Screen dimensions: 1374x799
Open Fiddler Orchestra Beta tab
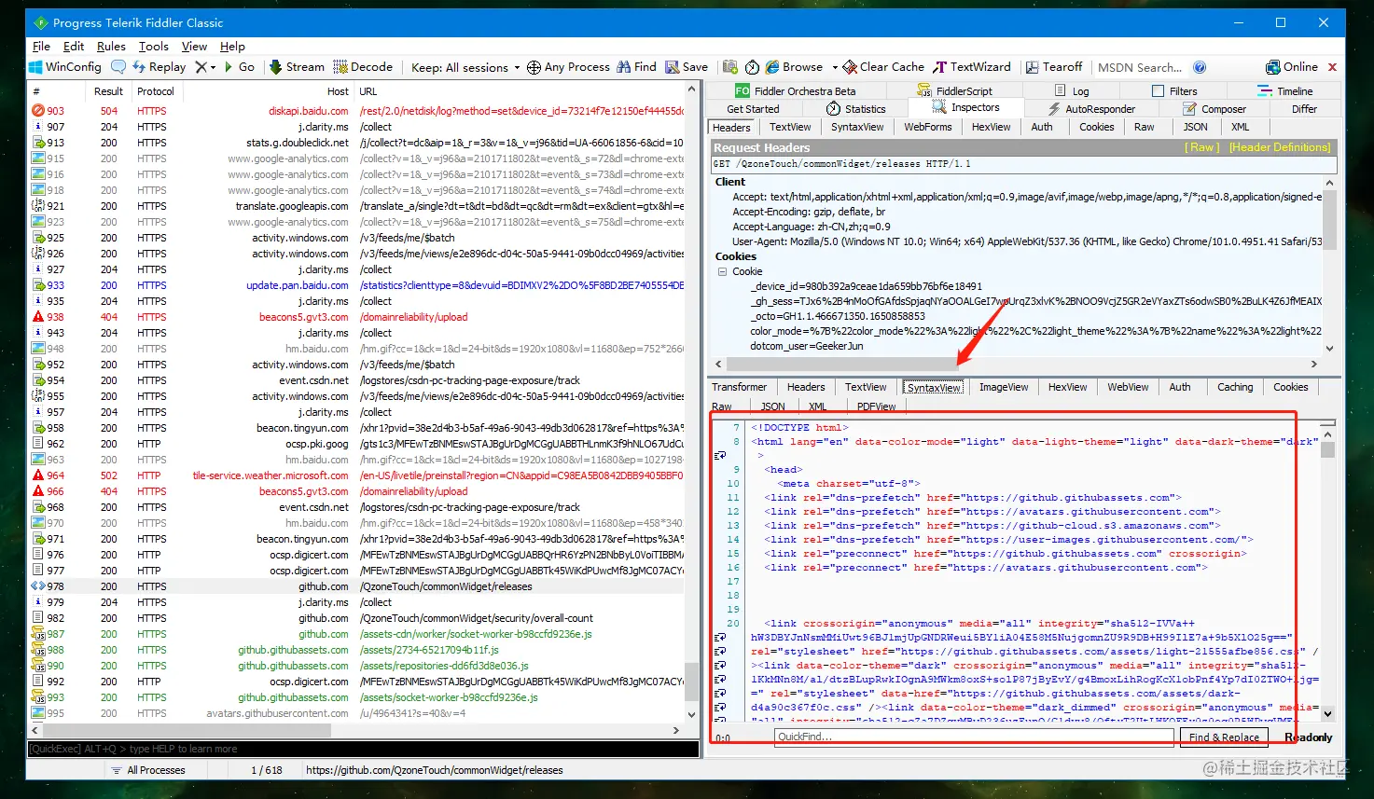pyautogui.click(x=795, y=90)
